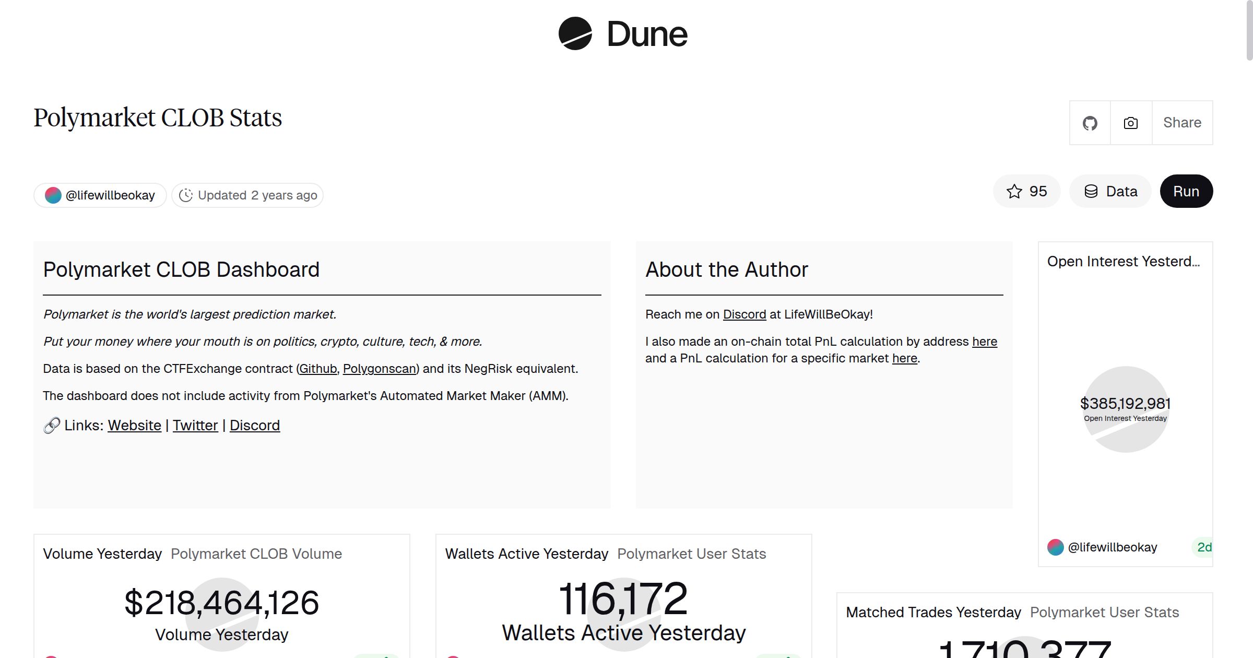This screenshot has width=1253, height=658.
Task: Open the Polymarket CLOB Volume query
Action: [x=255, y=554]
